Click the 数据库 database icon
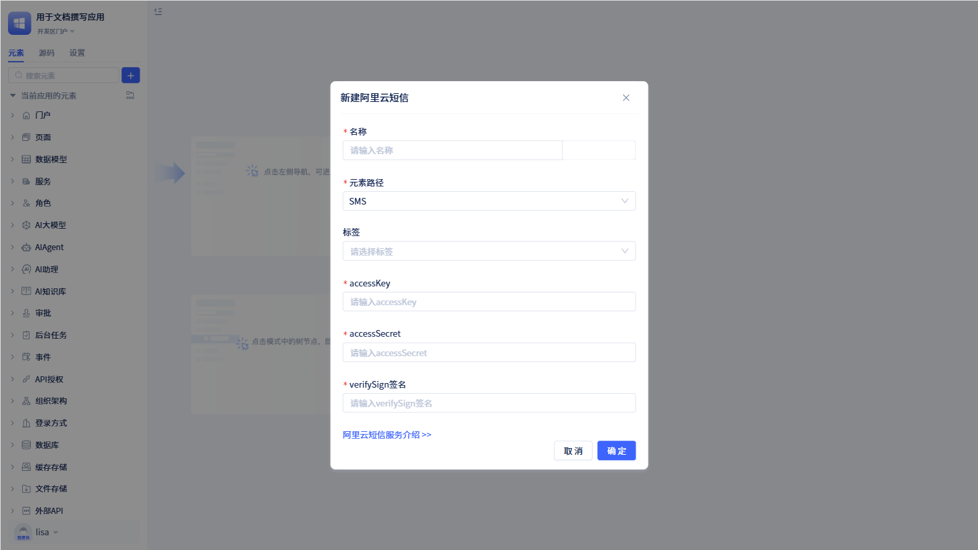 26,445
